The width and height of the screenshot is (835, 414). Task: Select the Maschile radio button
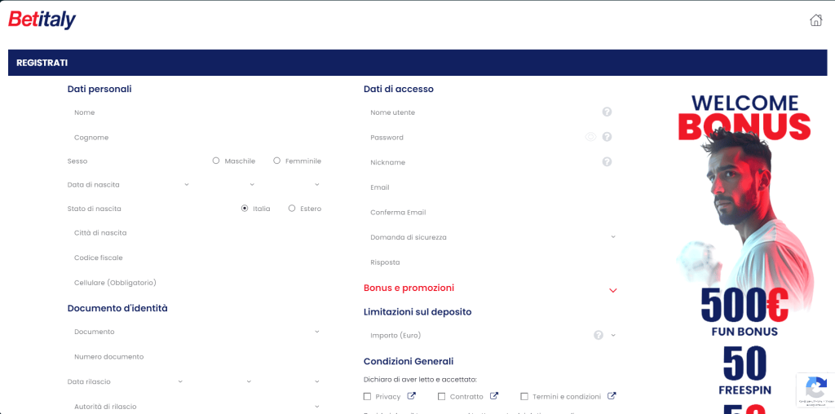point(216,161)
